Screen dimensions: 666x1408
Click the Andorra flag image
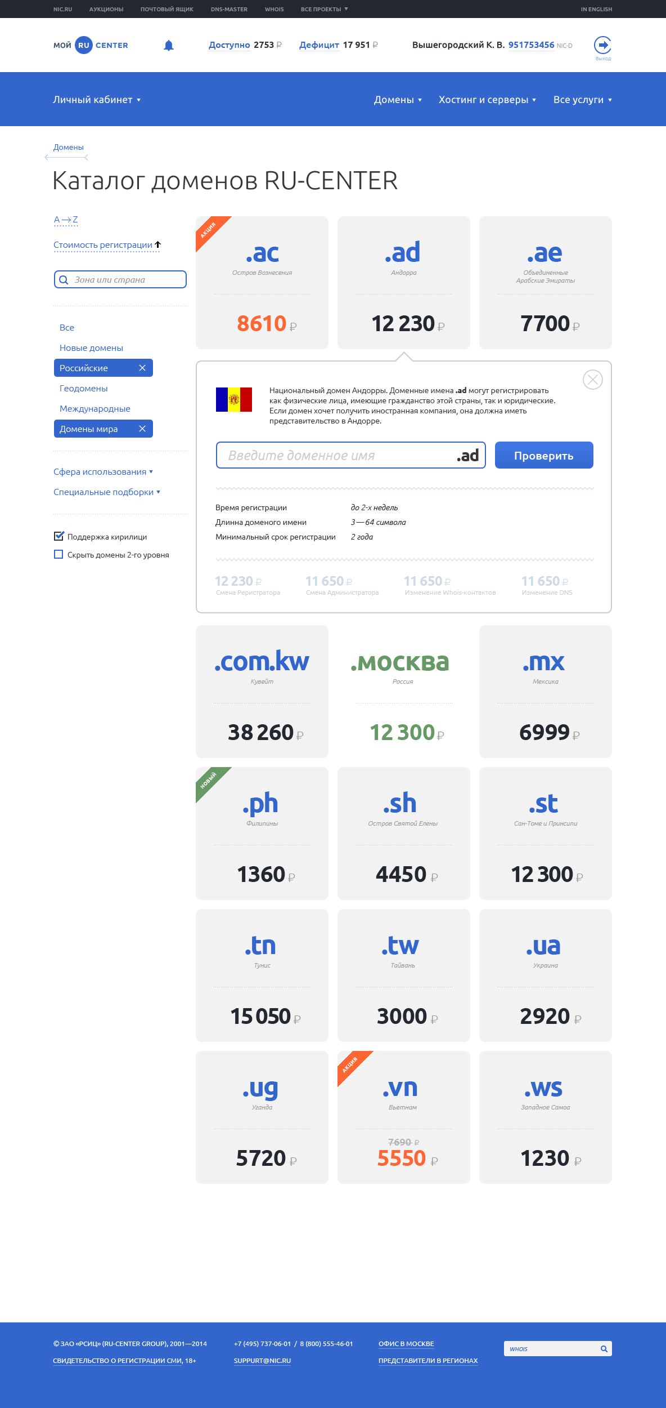tap(234, 399)
